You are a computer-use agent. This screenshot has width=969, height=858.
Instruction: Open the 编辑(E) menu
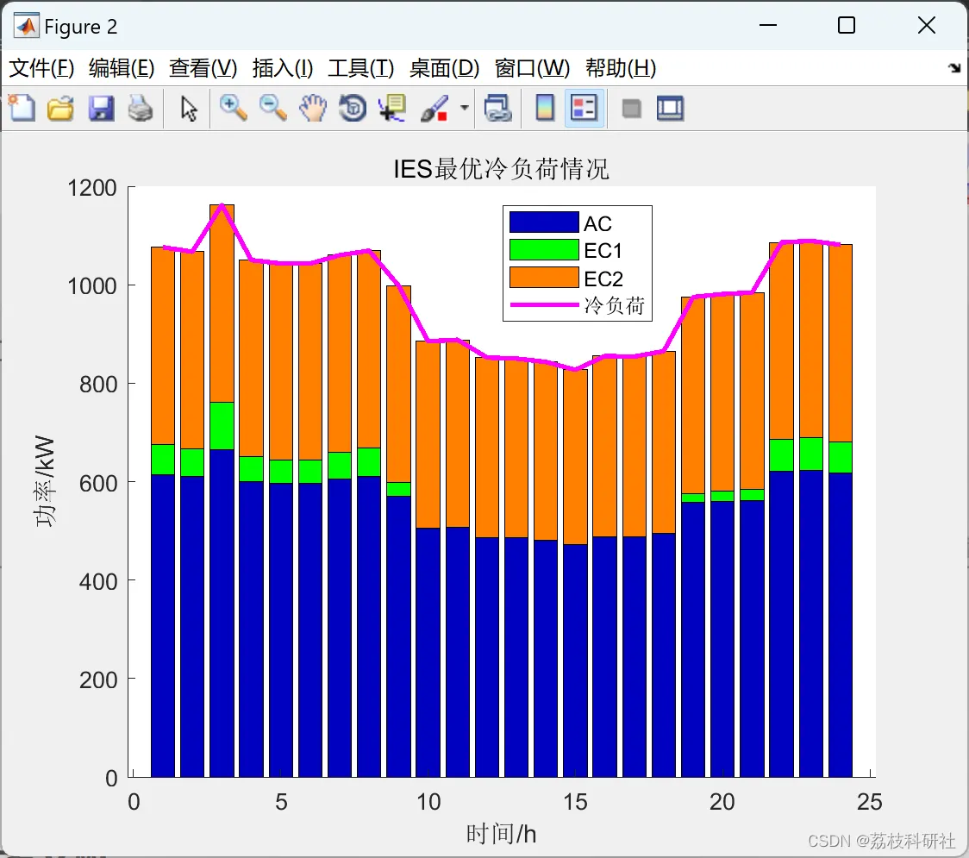122,68
